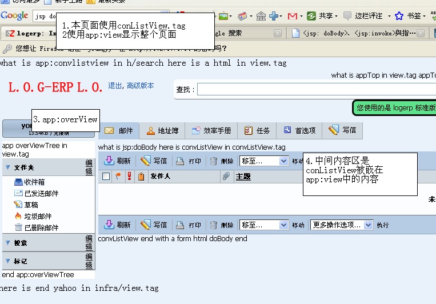The height and width of the screenshot is (304, 436).
Task: Click the 写信 pencil icon in top toolbar
Action: (x=145, y=161)
